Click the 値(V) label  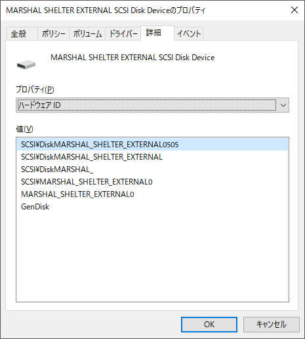pyautogui.click(x=24, y=129)
